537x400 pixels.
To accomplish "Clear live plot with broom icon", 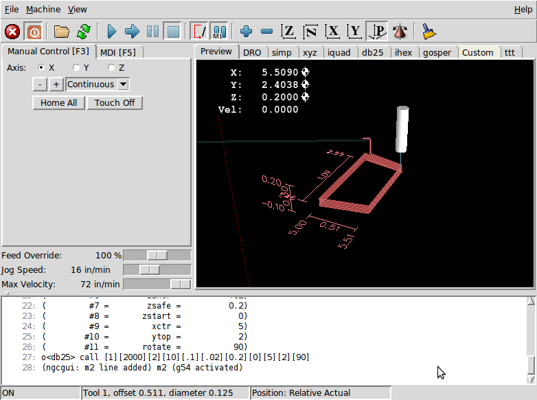I will coord(429,32).
